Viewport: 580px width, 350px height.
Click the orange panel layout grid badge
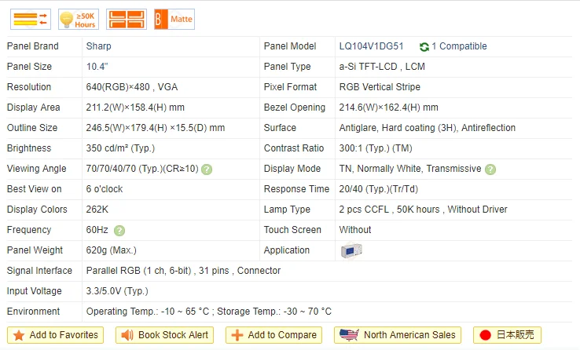pyautogui.click(x=127, y=19)
